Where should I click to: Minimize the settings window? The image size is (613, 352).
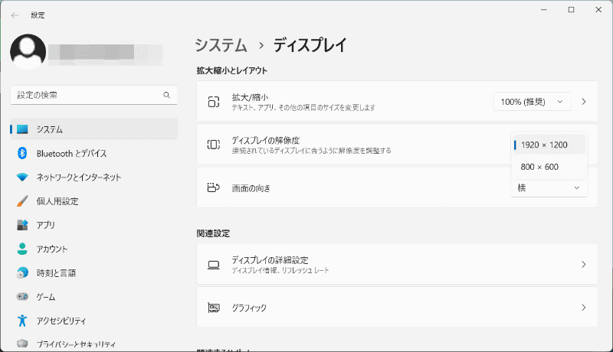544,10
